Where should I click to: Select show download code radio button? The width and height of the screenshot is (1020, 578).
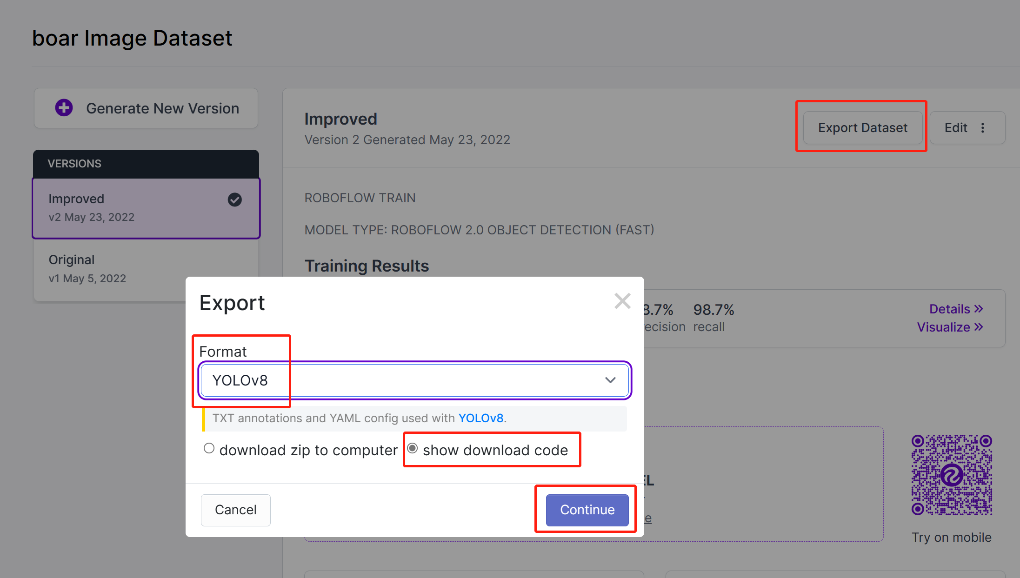coord(413,448)
